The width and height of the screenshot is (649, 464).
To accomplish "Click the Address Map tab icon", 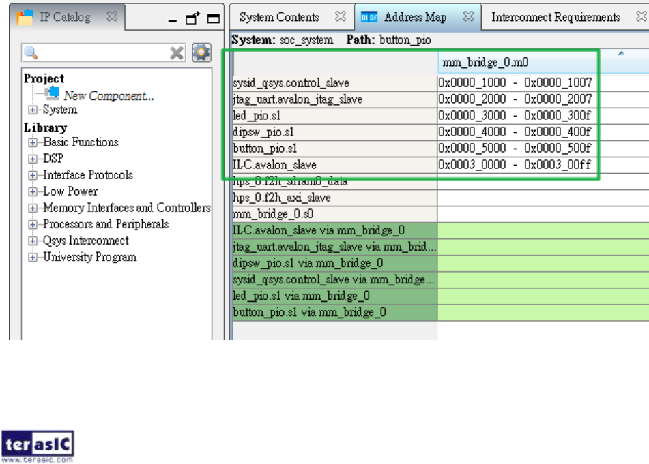I will 369,17.
